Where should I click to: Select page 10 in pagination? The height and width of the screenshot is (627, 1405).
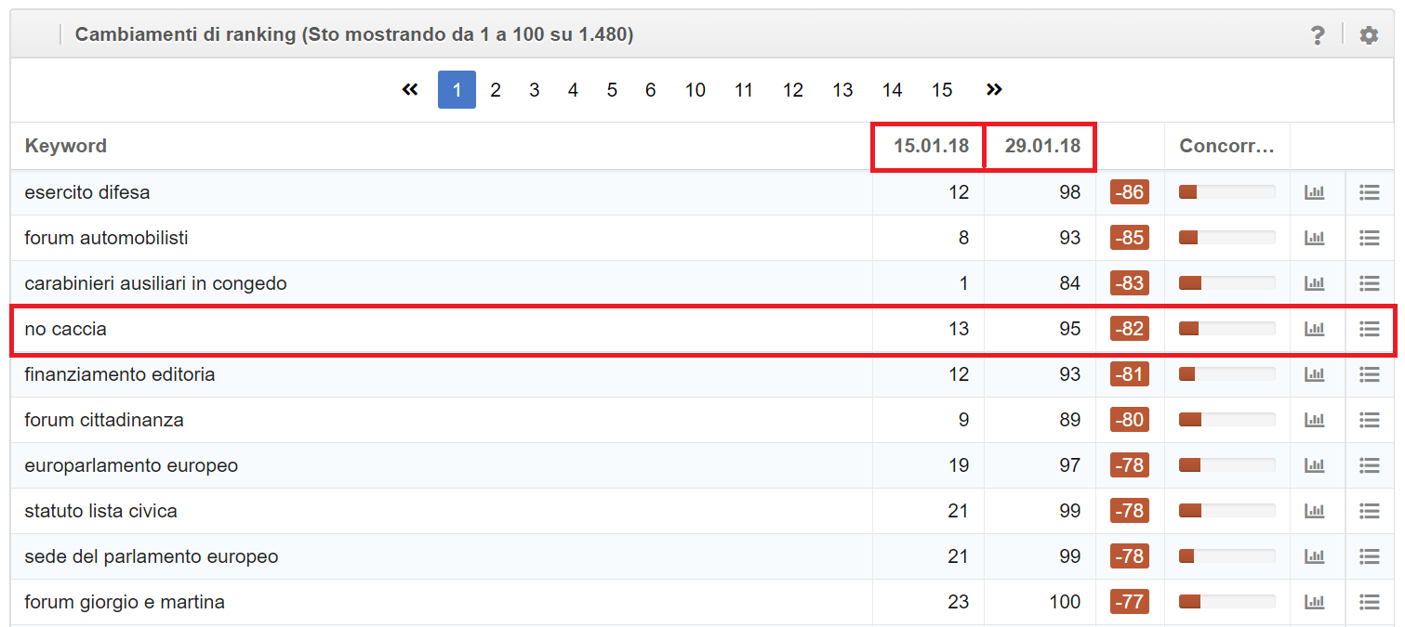click(x=695, y=90)
